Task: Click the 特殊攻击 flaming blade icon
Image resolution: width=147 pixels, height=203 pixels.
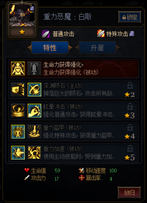Action: (x=101, y=33)
